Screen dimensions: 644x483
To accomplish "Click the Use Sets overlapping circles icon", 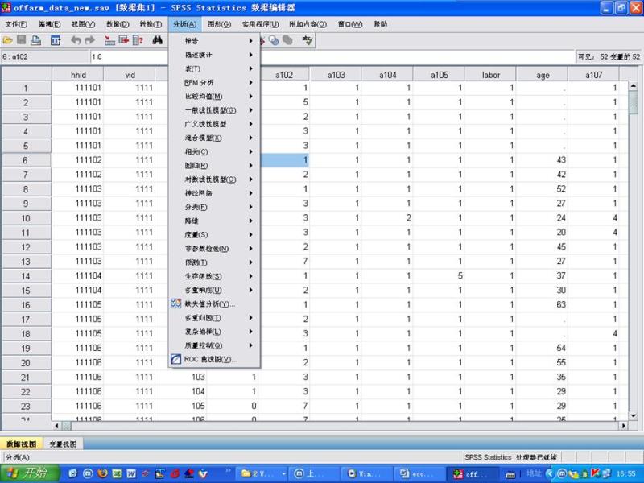I will (273, 40).
